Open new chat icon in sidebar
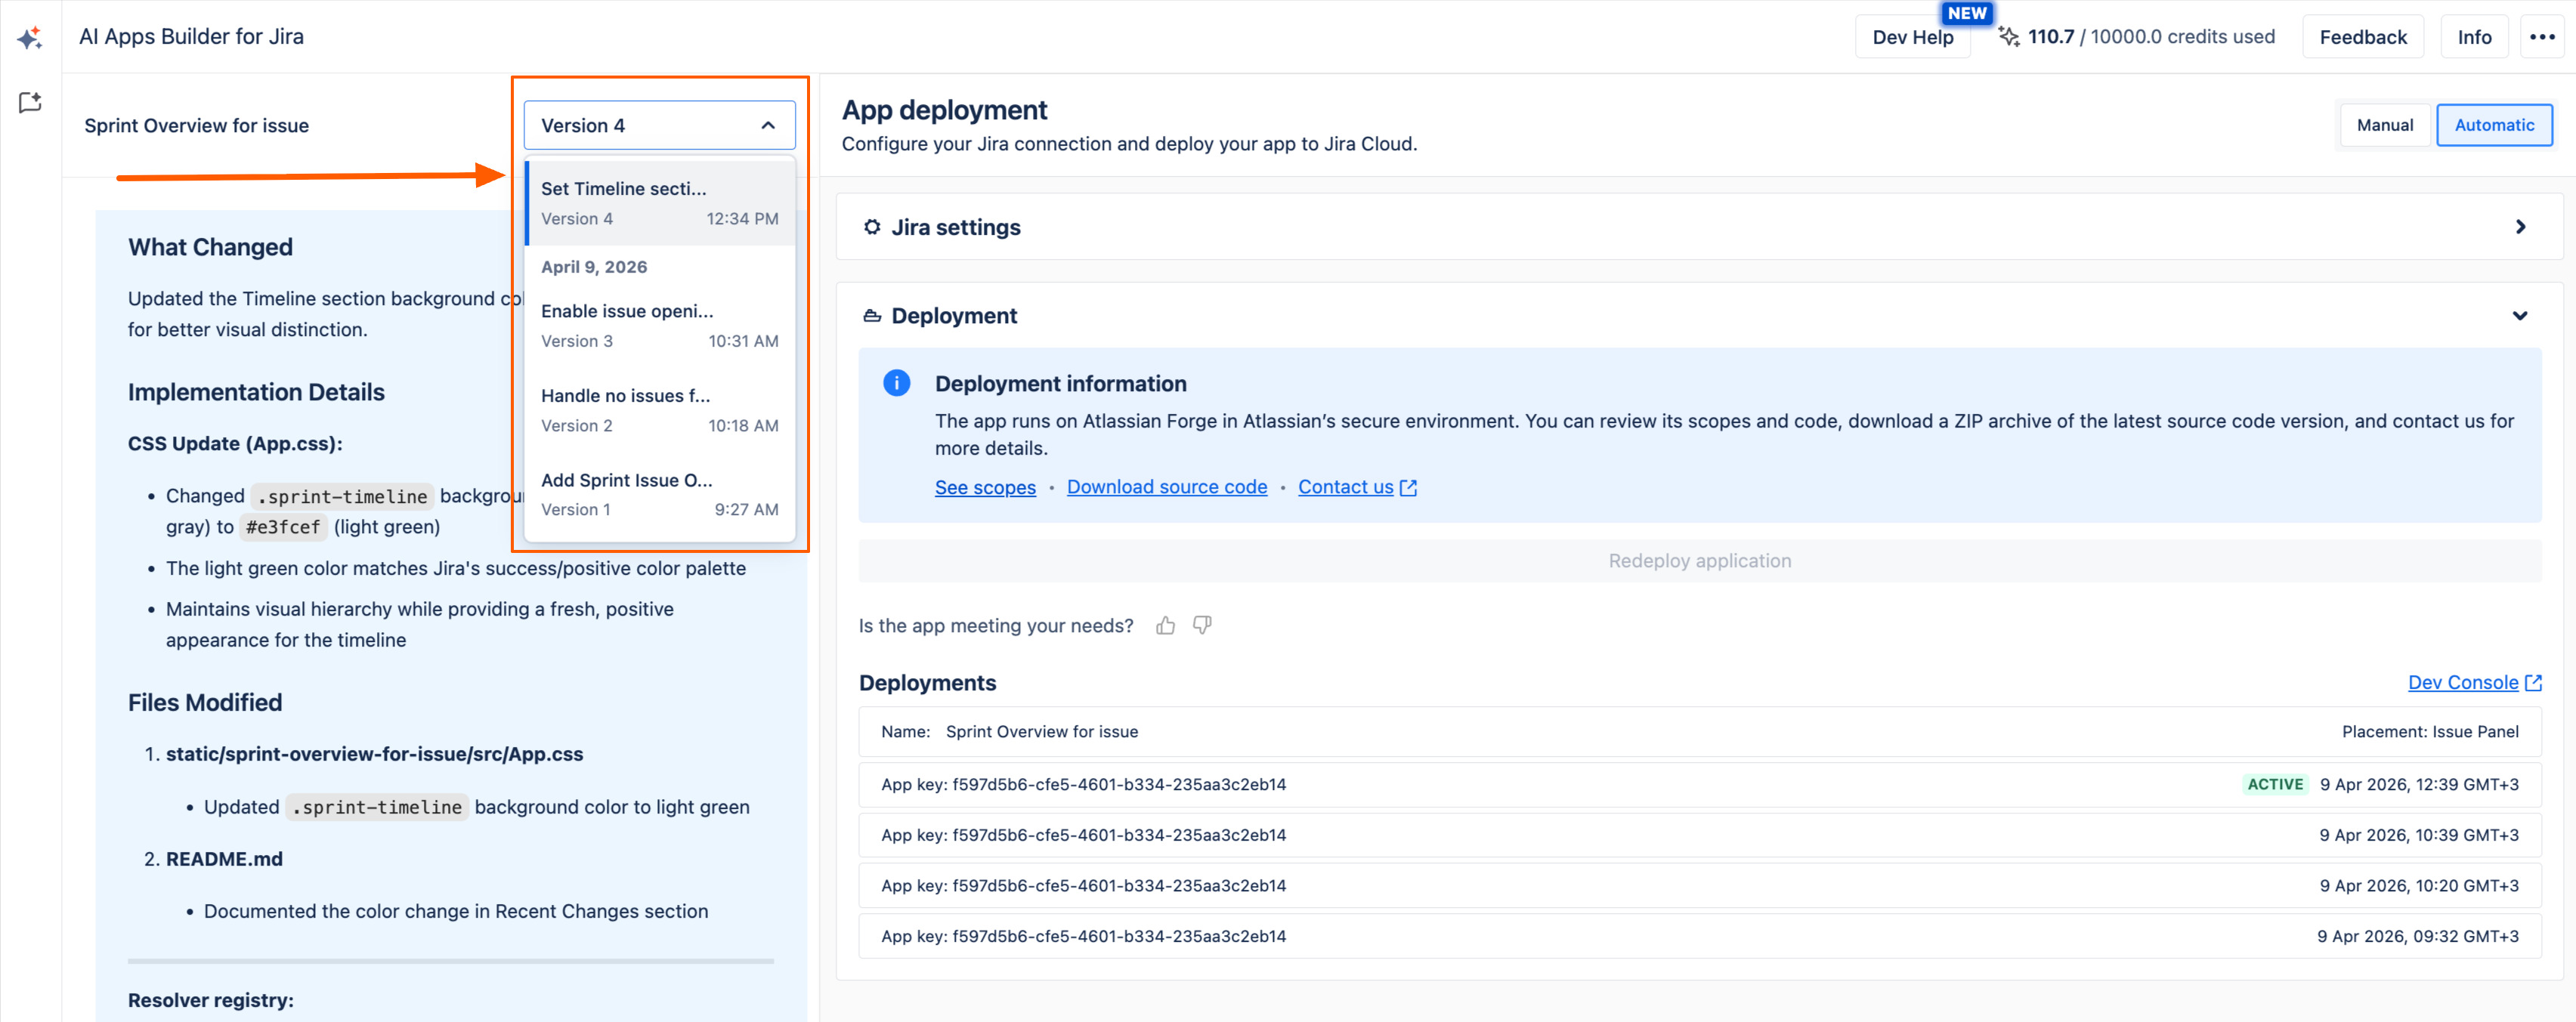Screen dimensions: 2576x1022 click(30, 103)
